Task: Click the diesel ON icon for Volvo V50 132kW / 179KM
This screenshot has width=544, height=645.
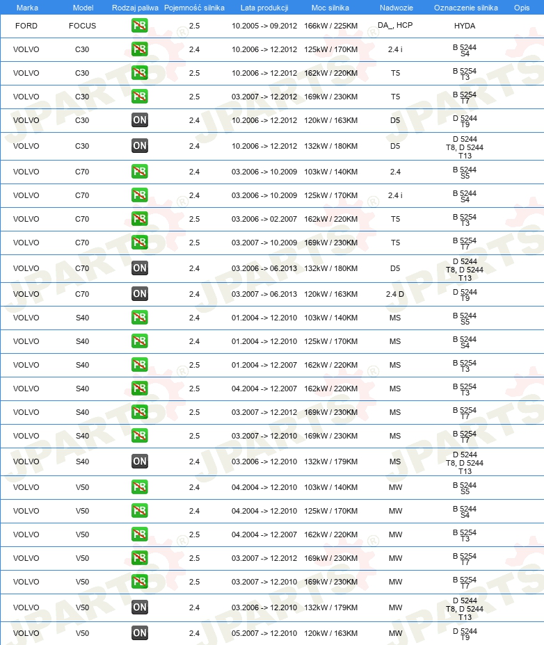Action: coord(140,607)
